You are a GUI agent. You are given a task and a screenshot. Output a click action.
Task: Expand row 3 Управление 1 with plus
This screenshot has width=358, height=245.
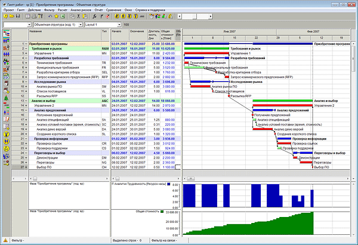pos(26,54)
